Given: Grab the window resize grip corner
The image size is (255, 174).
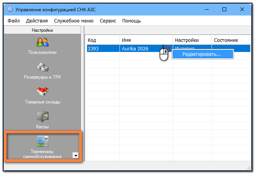Looking at the screenshot, I should point(249,168).
